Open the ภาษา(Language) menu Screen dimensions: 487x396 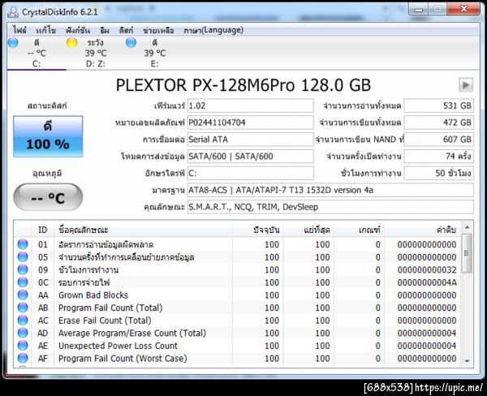[213, 30]
